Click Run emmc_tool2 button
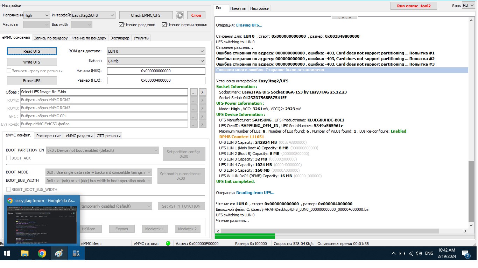Viewport: 478px width, 268px height. pyautogui.click(x=414, y=6)
